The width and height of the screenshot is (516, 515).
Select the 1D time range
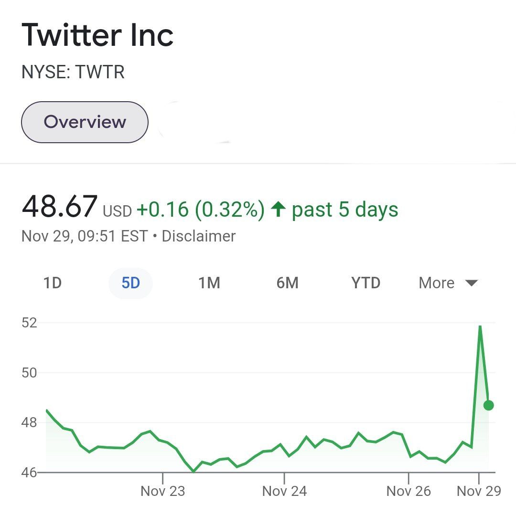point(53,283)
